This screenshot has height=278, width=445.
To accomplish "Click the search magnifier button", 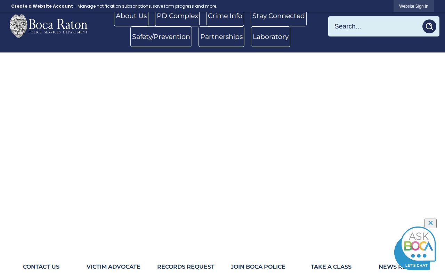I will (429, 26).
